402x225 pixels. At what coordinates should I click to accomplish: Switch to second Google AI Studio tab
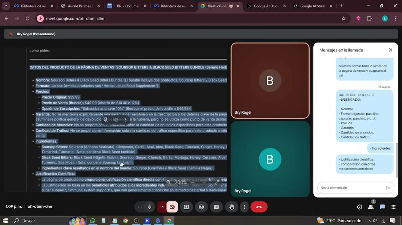tap(312, 6)
